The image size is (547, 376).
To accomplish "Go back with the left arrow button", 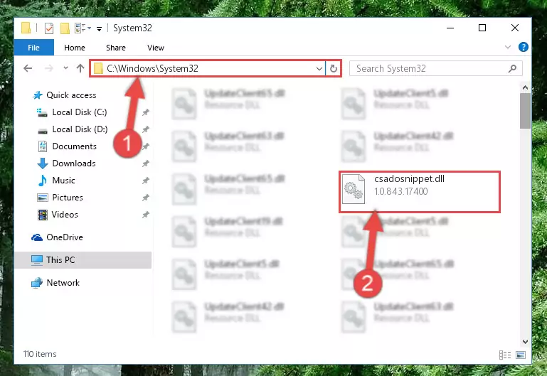I will coord(28,68).
